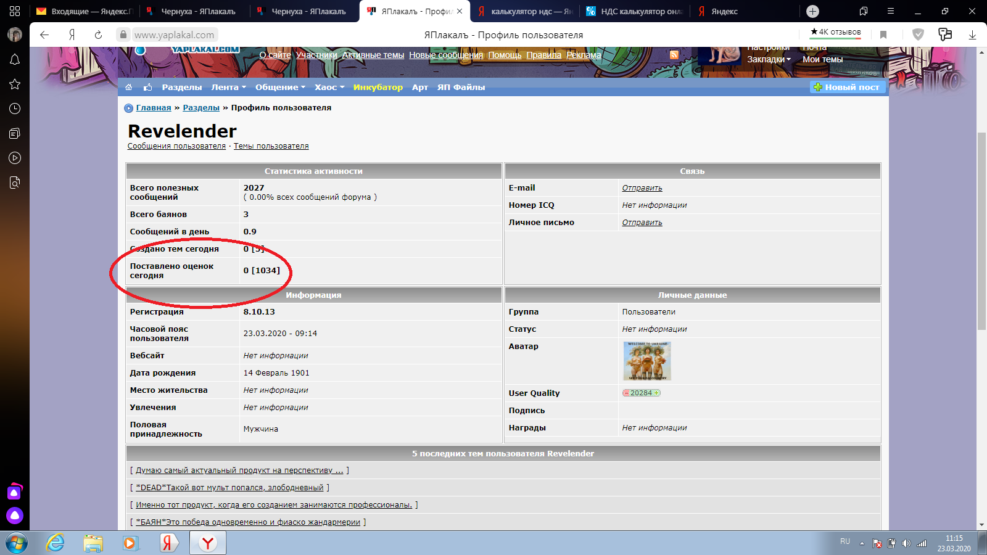Image resolution: width=987 pixels, height=555 pixels.
Task: Expand the Закладки dropdown
Action: click(769, 59)
